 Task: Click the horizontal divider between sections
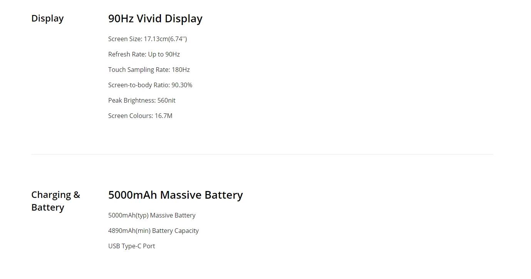[262, 154]
